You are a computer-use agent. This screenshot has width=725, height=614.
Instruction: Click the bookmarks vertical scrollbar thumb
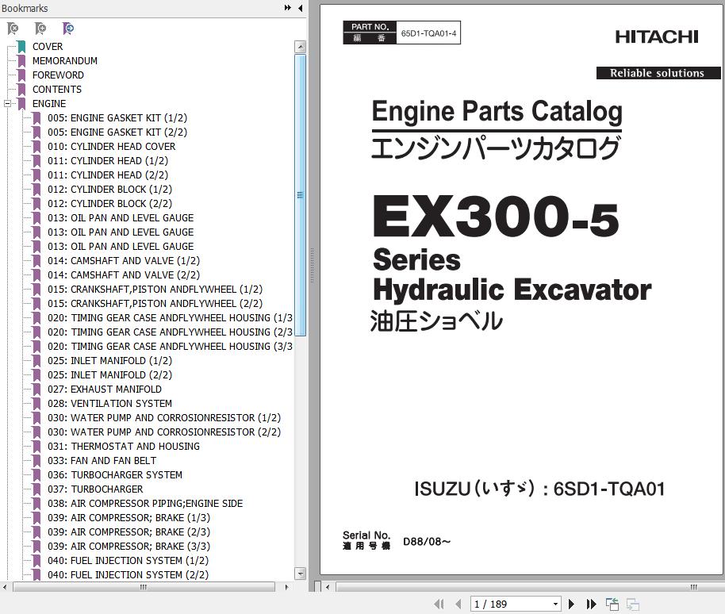[300, 194]
